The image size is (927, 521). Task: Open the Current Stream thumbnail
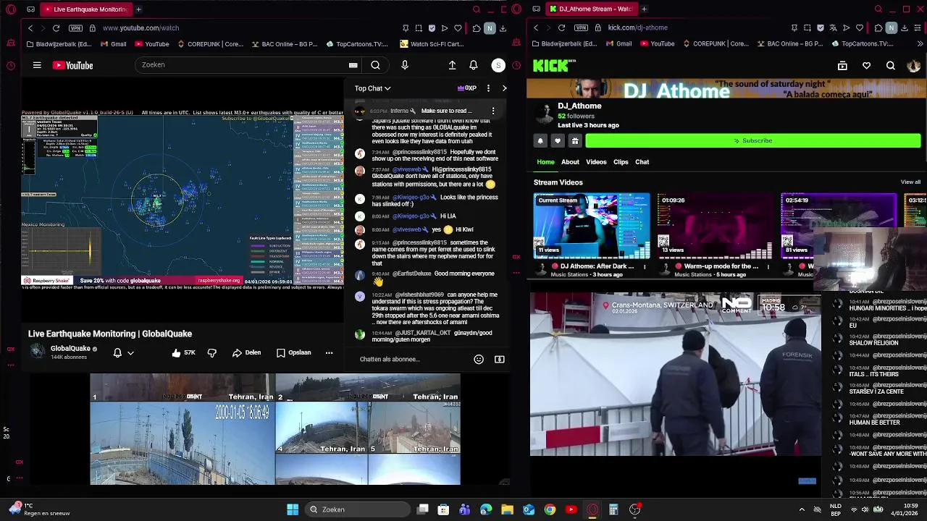592,226
